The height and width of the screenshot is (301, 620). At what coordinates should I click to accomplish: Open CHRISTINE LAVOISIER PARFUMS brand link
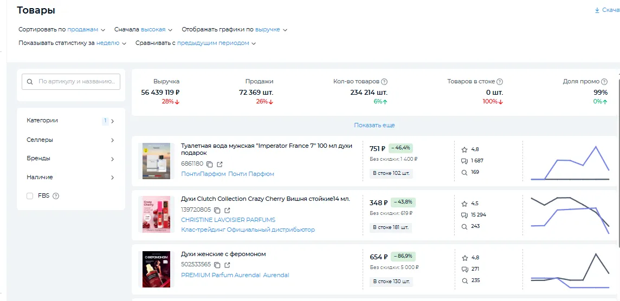point(228,220)
